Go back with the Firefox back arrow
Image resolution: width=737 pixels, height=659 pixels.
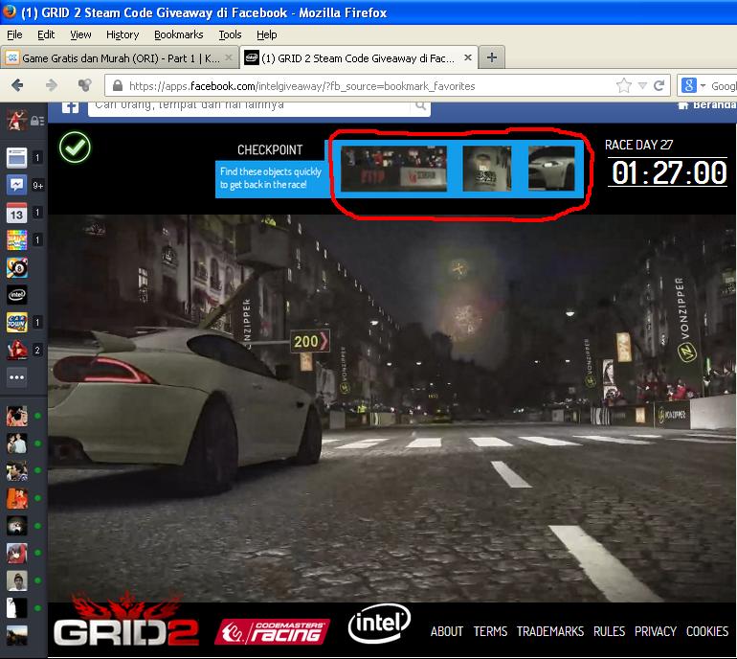18,85
